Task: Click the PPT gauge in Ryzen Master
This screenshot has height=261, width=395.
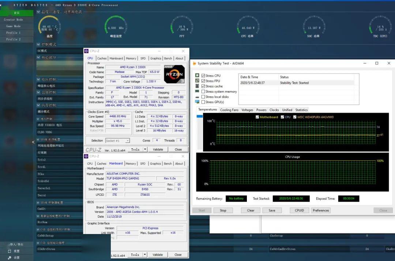Action: tap(182, 27)
